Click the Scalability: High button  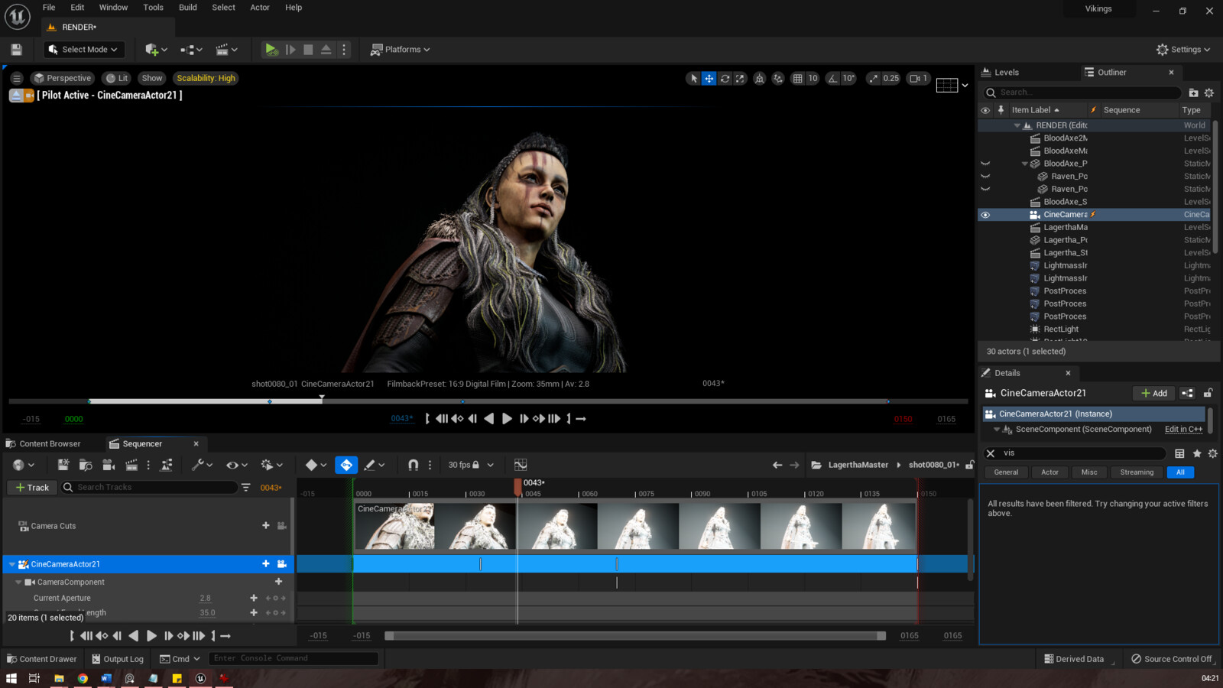tap(206, 78)
